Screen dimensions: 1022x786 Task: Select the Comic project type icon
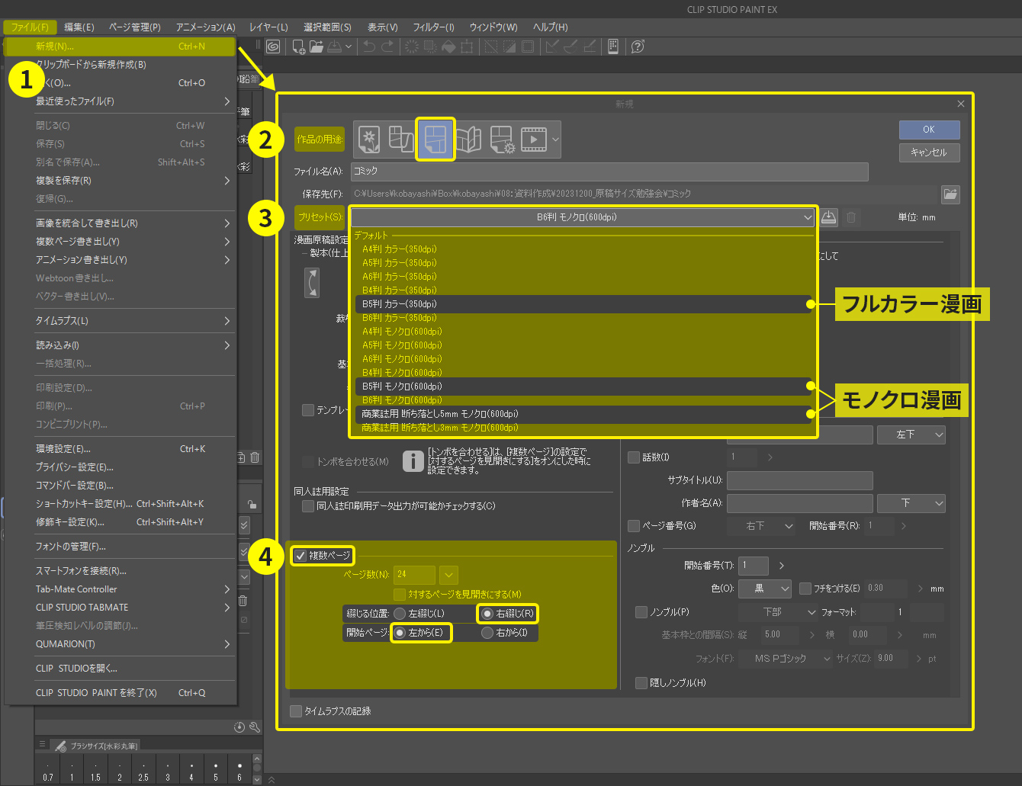435,140
